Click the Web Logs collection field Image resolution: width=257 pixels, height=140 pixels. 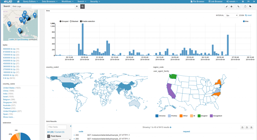pyautogui.click(x=21, y=6)
